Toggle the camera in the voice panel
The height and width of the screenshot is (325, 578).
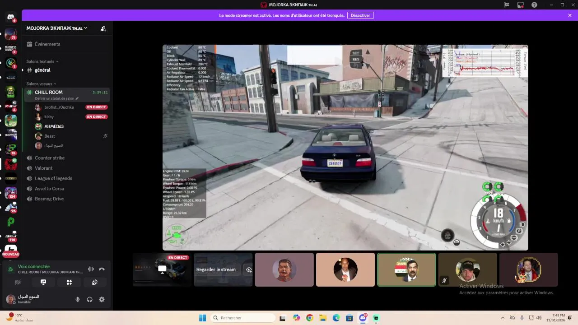pyautogui.click(x=18, y=282)
